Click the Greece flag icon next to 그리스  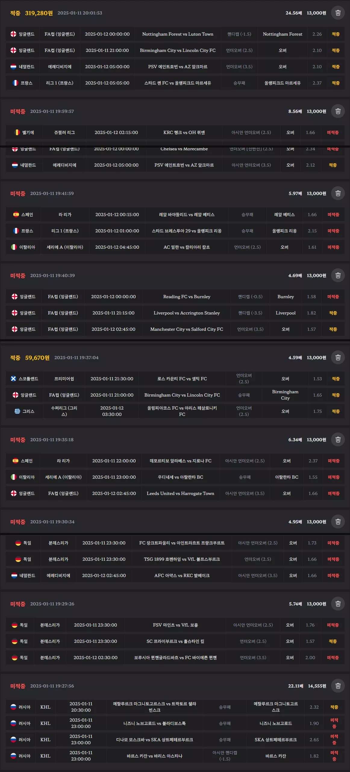17,411
